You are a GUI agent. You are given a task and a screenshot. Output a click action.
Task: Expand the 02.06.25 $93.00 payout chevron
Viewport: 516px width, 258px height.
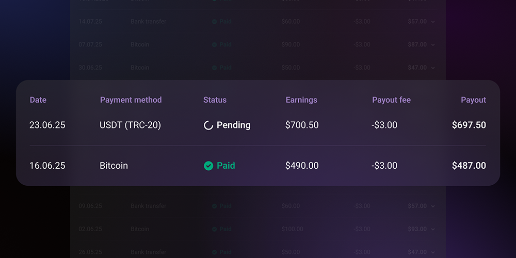[433, 230]
